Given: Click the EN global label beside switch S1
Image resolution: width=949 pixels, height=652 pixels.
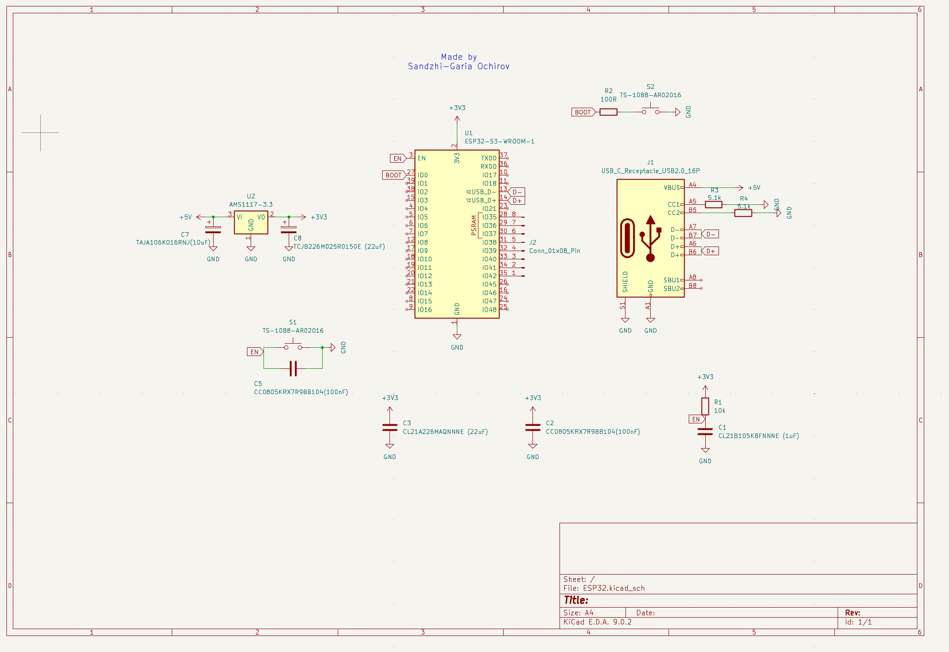Looking at the screenshot, I should pos(255,352).
